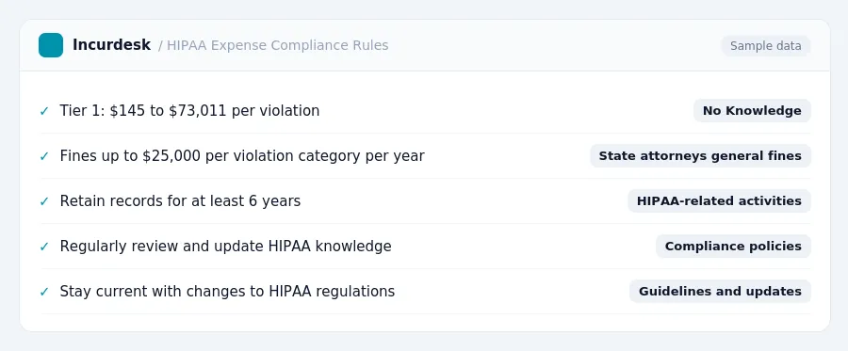Click the HIPAA-related activities tag
The height and width of the screenshot is (351, 848).
[719, 200]
